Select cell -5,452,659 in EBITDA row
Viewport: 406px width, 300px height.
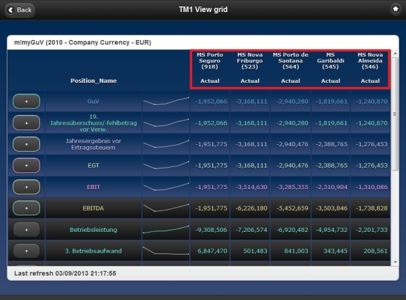coord(290,208)
